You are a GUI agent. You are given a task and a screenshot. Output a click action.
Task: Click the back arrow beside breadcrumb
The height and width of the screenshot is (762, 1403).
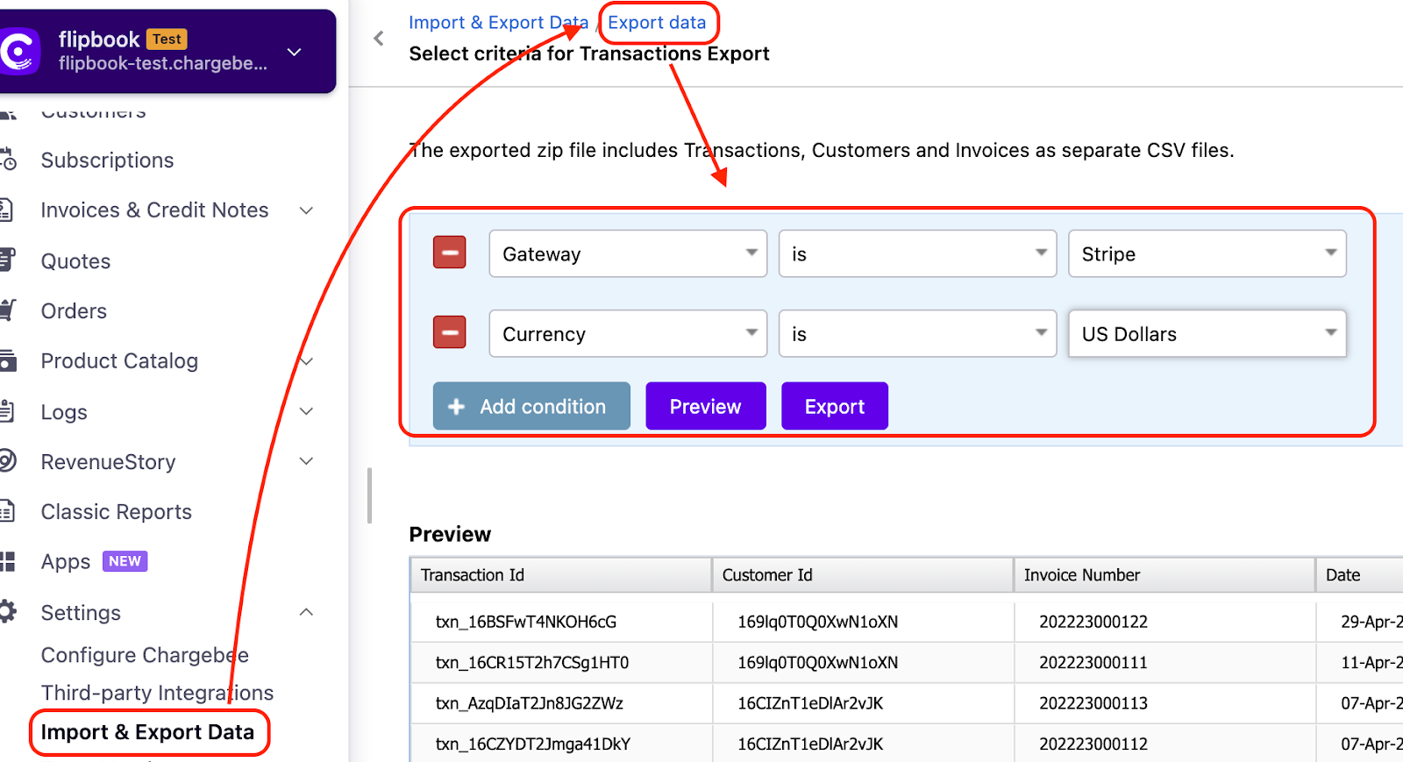(379, 39)
